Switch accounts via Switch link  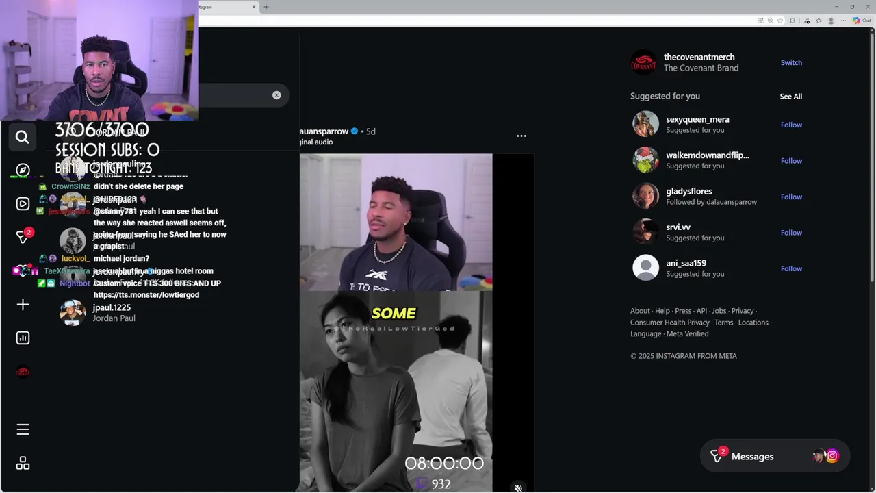[x=791, y=62]
